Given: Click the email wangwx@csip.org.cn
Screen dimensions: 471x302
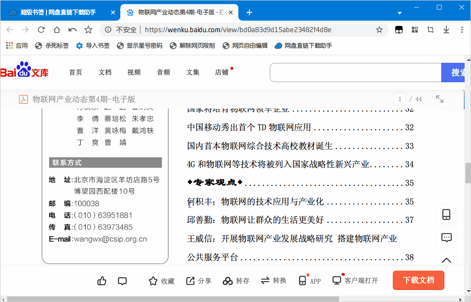Looking at the screenshot, I should pyautogui.click(x=110, y=239).
